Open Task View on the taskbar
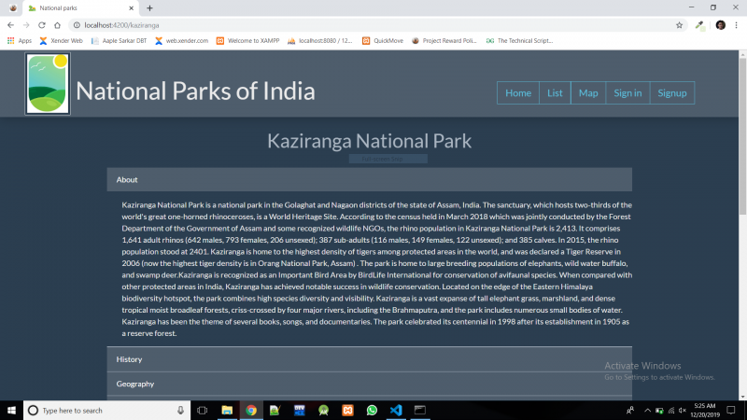The image size is (747, 420). pyautogui.click(x=202, y=410)
